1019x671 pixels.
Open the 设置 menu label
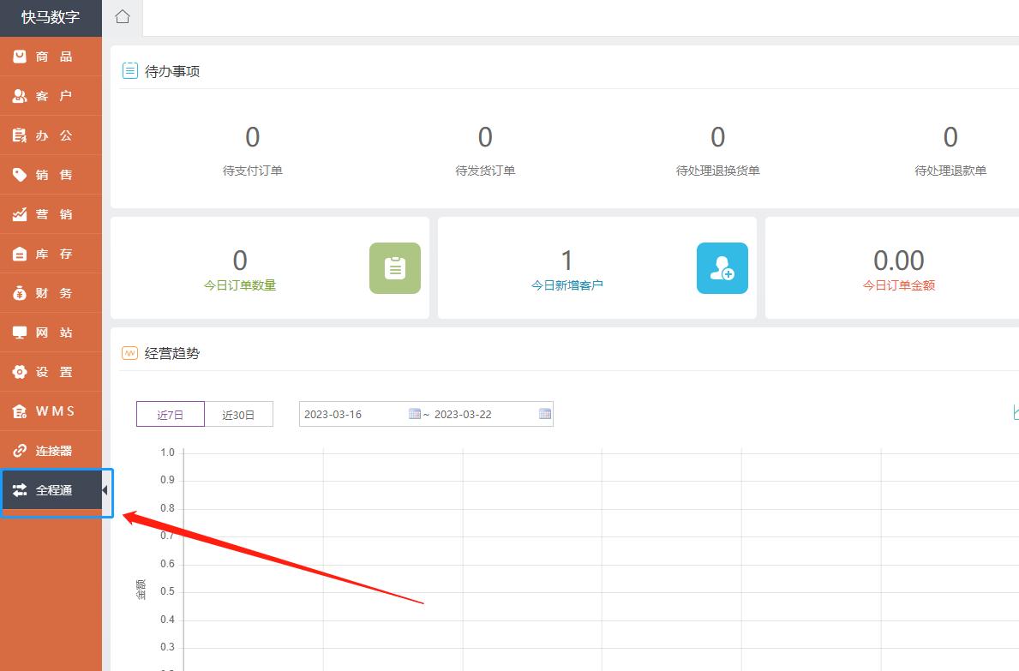(x=54, y=372)
